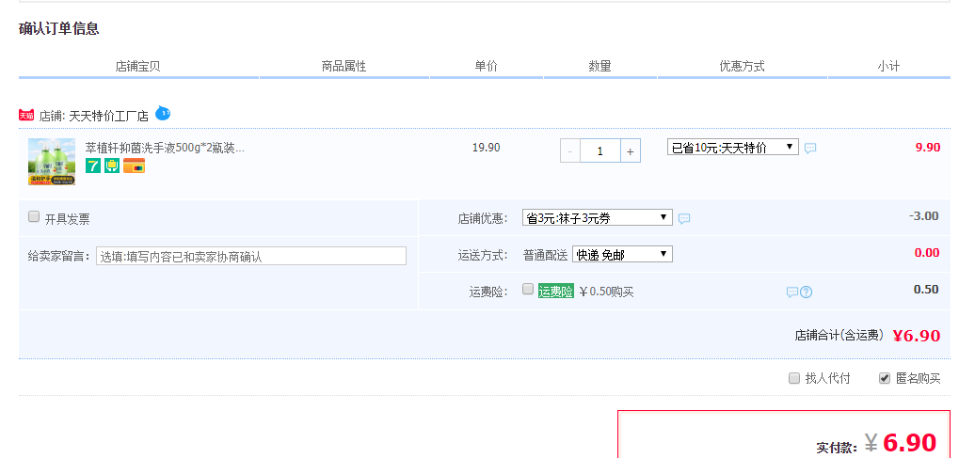Screen dimensions: 975x458
Task: Click the -3.00 shop discount value
Action: [924, 216]
